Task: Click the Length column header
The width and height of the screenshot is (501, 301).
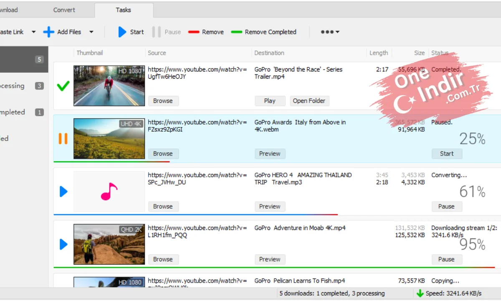Action: point(379,53)
